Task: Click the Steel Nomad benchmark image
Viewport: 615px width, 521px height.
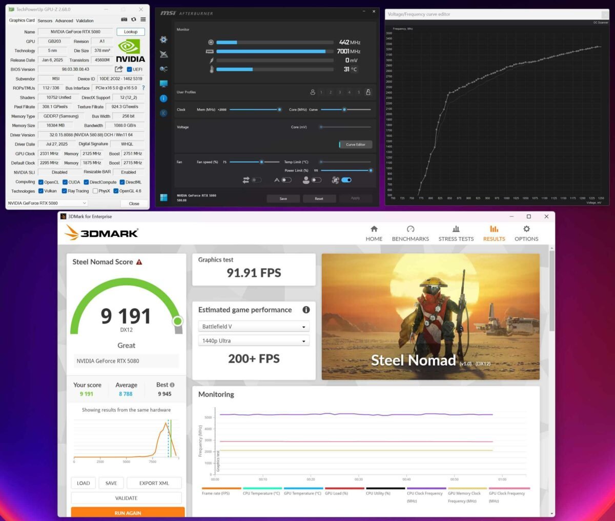Action: (x=430, y=317)
